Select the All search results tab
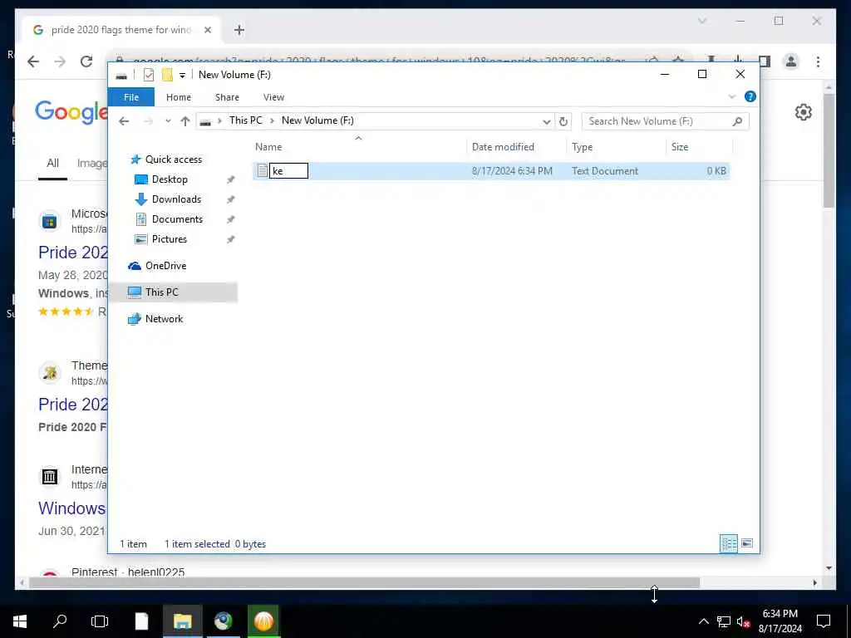Screen dimensions: 851x638 point(52,164)
